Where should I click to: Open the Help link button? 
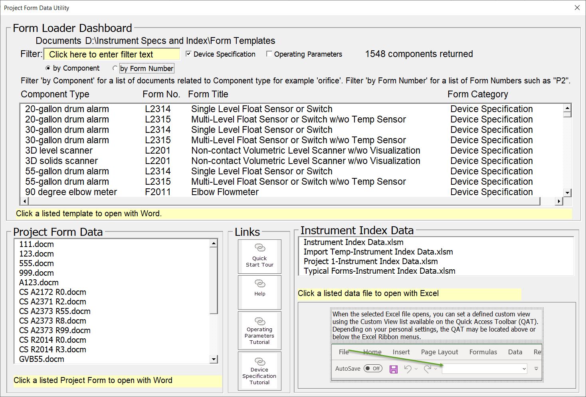[259, 292]
